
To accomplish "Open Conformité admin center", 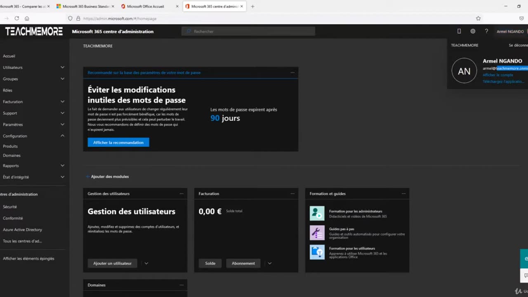I will point(13,218).
